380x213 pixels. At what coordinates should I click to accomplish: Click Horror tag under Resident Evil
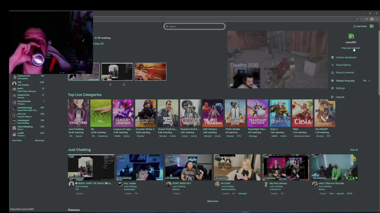click(x=194, y=136)
